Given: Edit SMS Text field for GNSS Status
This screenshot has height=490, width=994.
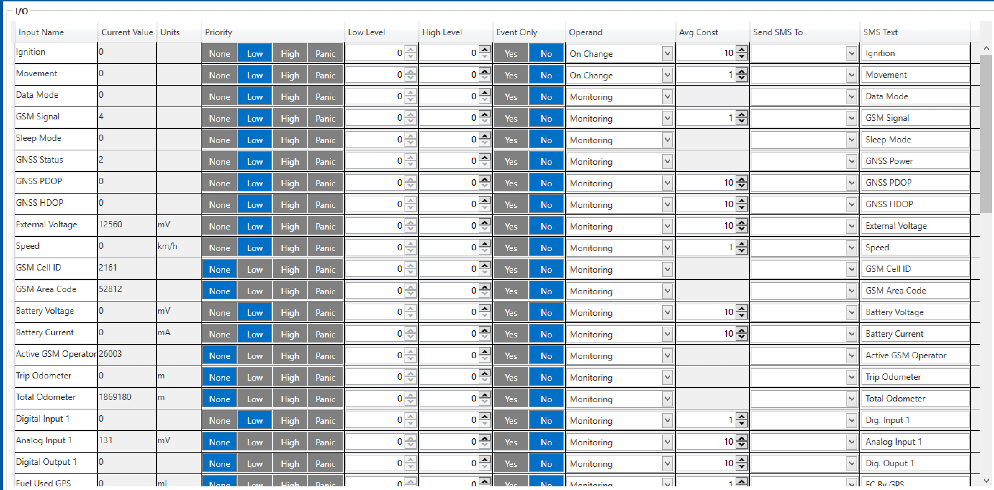Looking at the screenshot, I should 914,161.
